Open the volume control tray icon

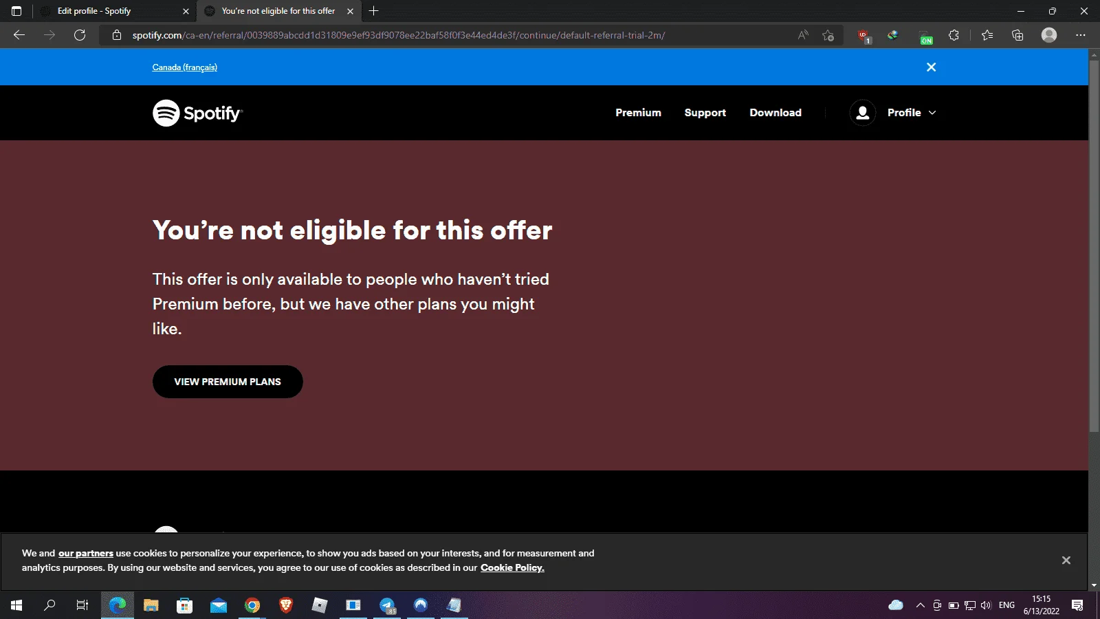[987, 605]
